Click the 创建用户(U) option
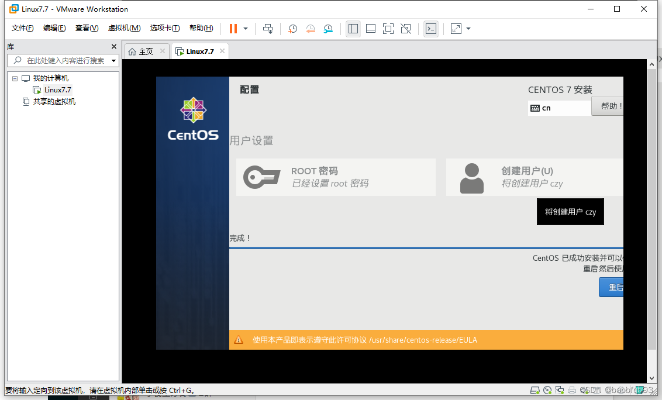662x400 pixels. pos(535,177)
